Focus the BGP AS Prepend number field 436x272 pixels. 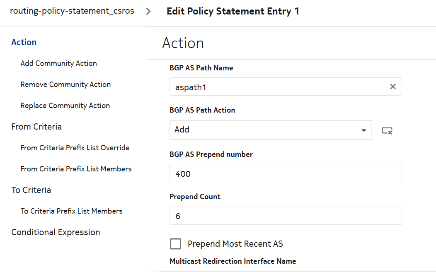coord(285,173)
